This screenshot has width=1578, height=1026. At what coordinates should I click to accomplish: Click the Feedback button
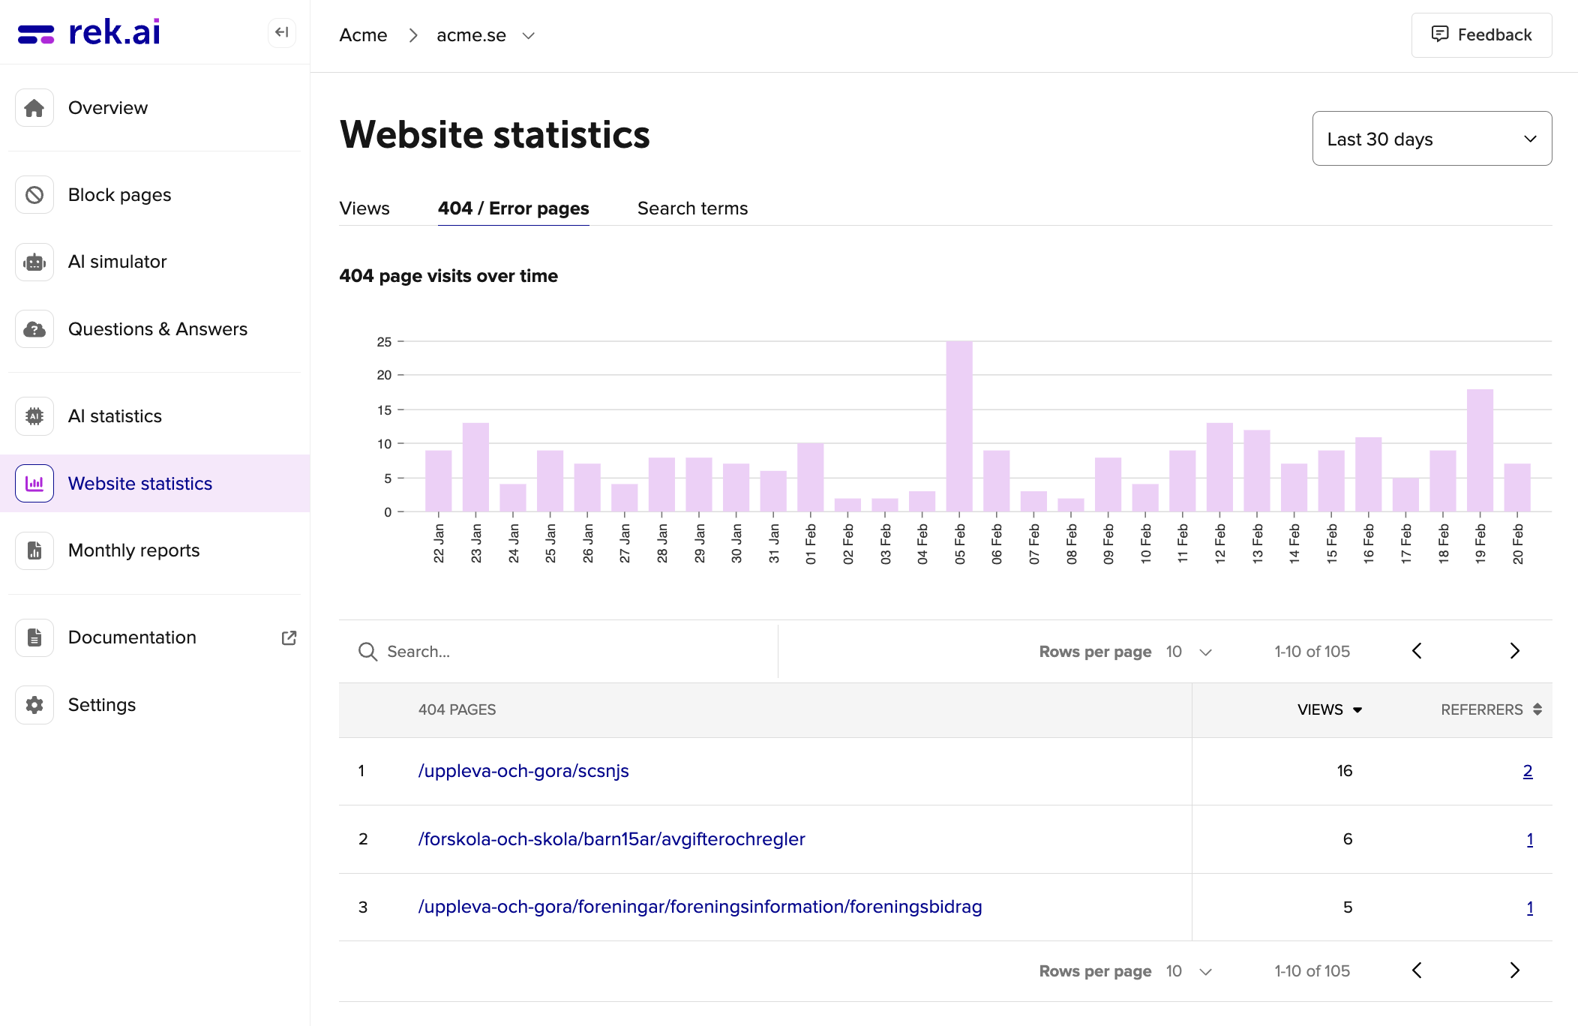tap(1481, 34)
